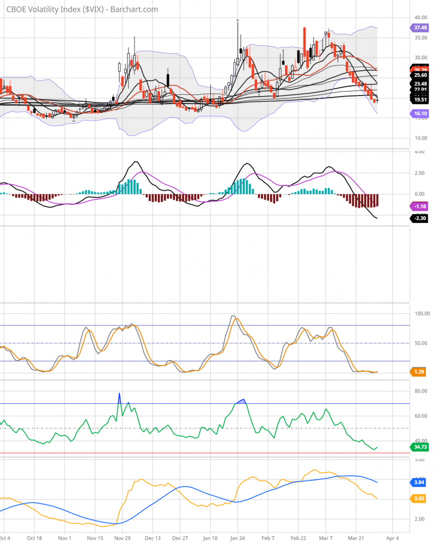Viewport: 439px width, 545px height.
Task: Click the purple 37.48 upper band label
Action: coord(419,27)
